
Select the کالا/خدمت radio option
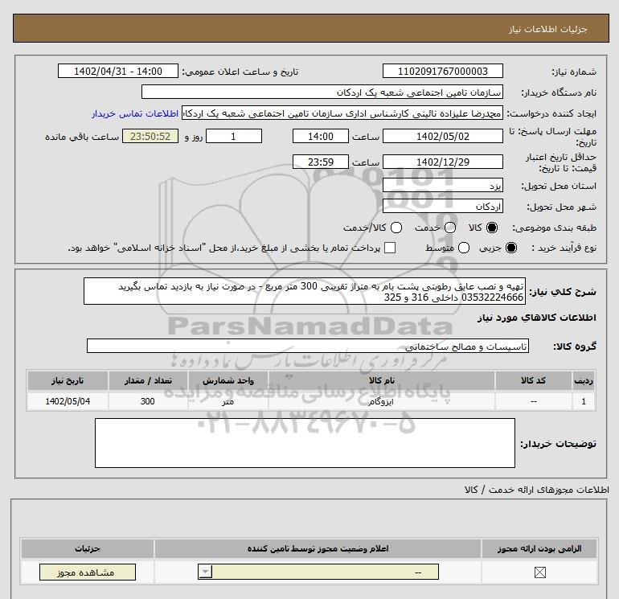(x=396, y=228)
